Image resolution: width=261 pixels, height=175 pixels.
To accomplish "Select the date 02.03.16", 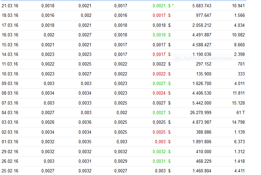I will click(x=10, y=132).
